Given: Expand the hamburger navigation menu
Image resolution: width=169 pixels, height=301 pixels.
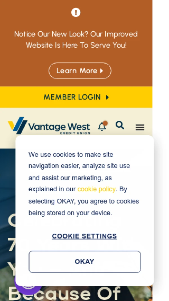Looking at the screenshot, I should [140, 127].
